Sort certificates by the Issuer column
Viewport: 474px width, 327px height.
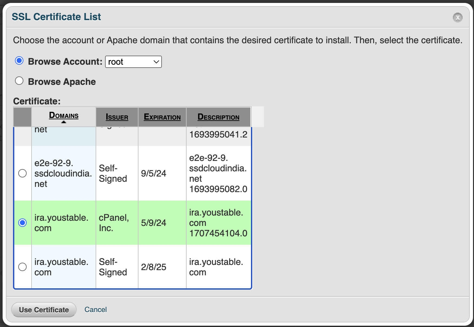click(x=117, y=117)
